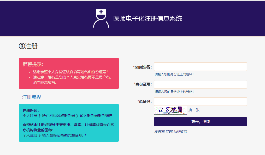The image size is (265, 155).
Task: Click the 验证码 field label
Action: pos(145,102)
